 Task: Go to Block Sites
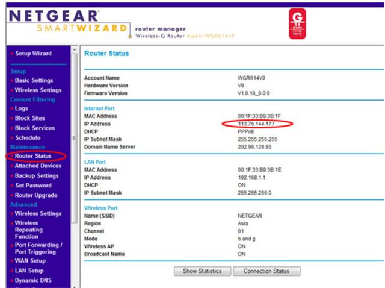point(30,118)
